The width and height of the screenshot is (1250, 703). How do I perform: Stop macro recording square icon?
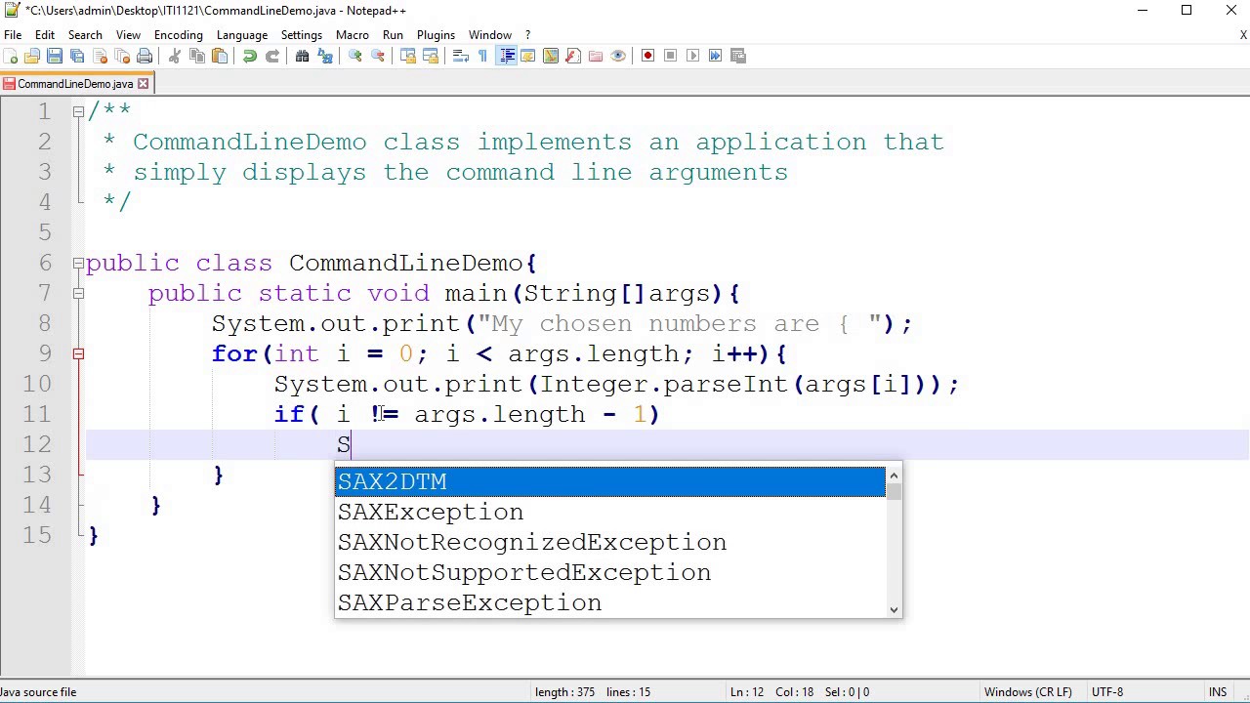click(670, 56)
